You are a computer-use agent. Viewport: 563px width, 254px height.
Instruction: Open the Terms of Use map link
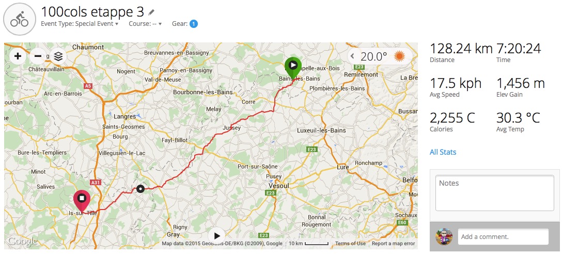pyautogui.click(x=350, y=244)
